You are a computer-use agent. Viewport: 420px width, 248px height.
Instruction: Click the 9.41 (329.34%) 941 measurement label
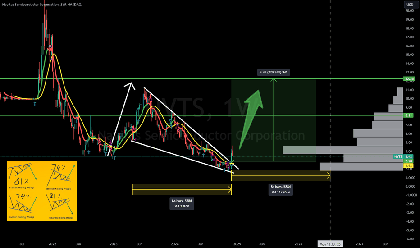pos(274,72)
